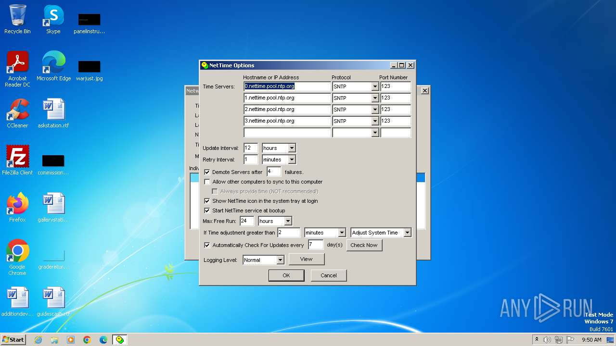Viewport: 616px width, 346px height.
Task: Open volume control in system tray
Action: click(x=547, y=340)
